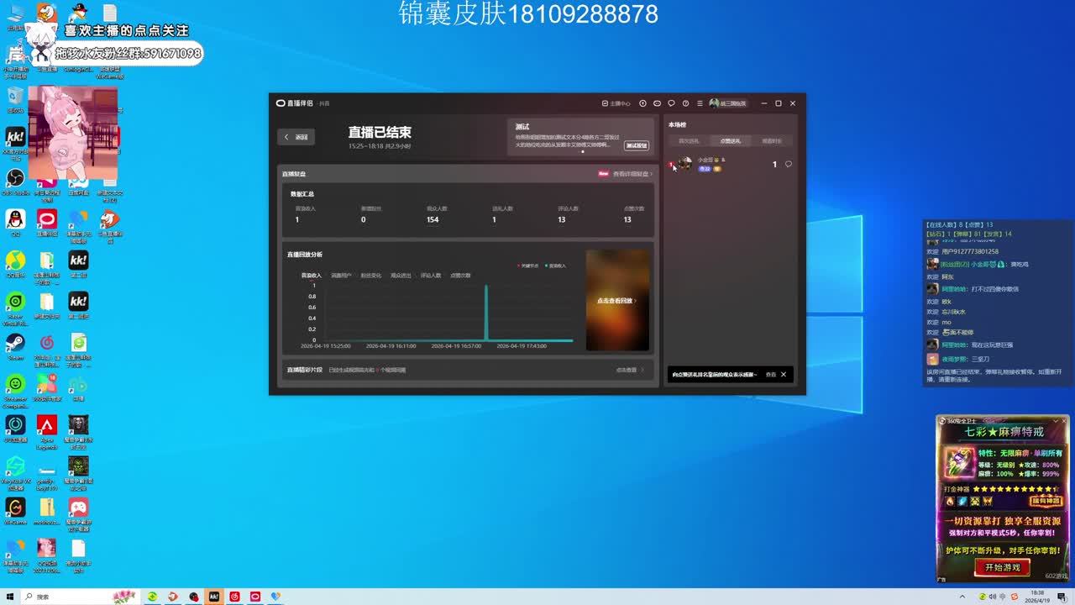The height and width of the screenshot is (605, 1075).
Task: Dismiss the gift thanks notification toast
Action: click(x=784, y=375)
